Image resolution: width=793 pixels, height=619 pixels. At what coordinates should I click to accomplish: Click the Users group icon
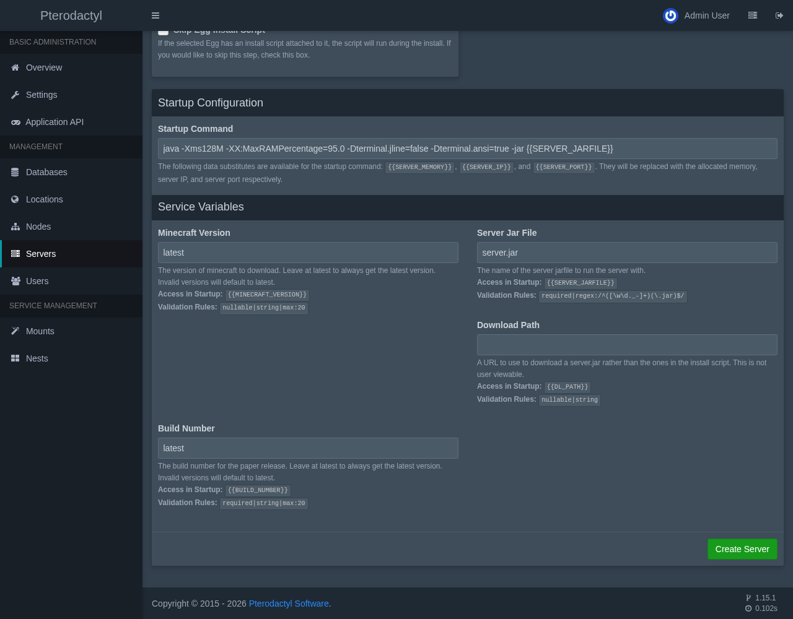click(15, 281)
